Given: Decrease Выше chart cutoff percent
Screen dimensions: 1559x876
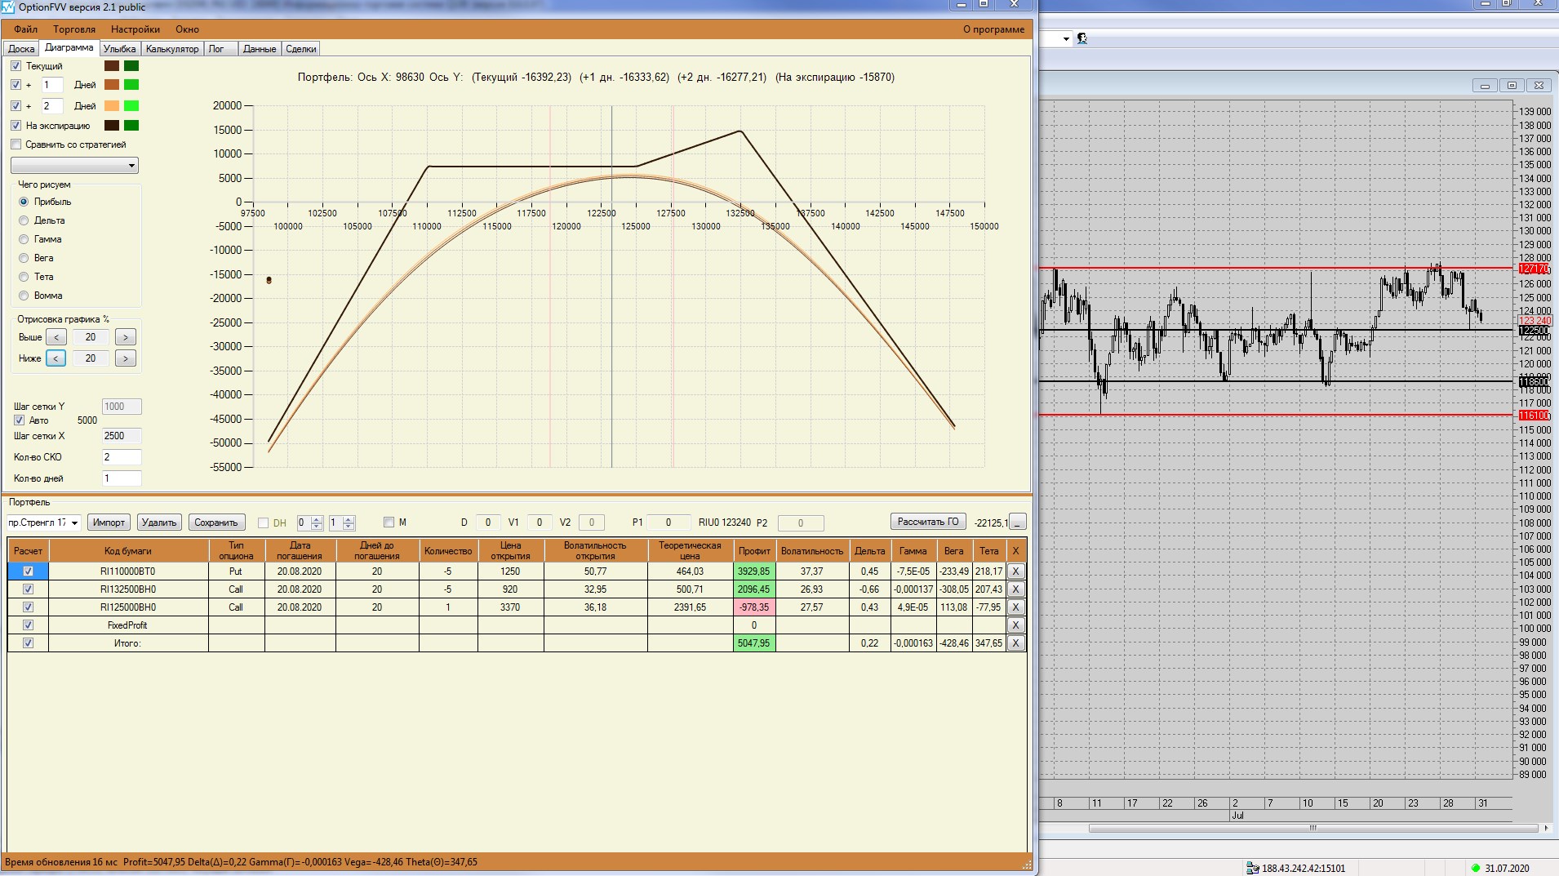Looking at the screenshot, I should [x=56, y=337].
